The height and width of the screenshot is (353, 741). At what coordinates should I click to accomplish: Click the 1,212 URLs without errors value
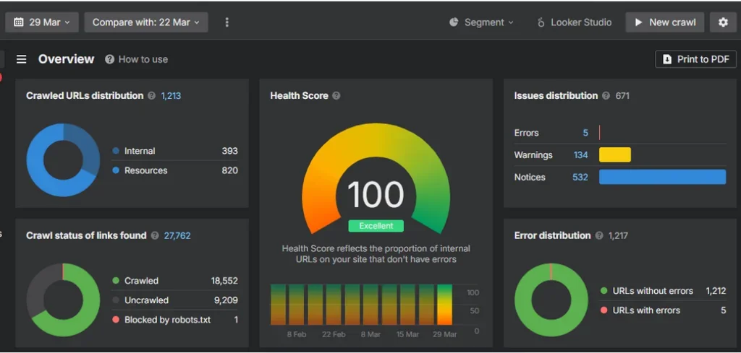tap(716, 291)
